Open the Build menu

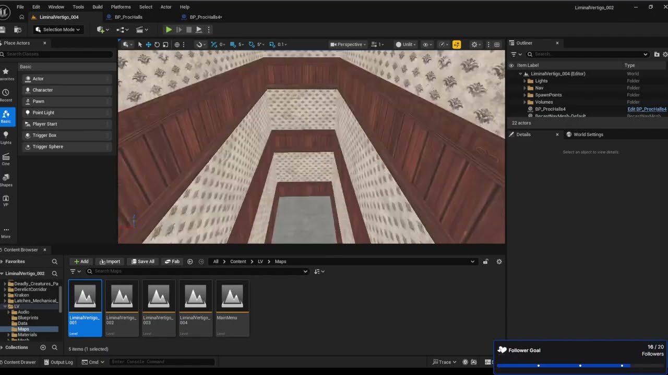pos(98,7)
